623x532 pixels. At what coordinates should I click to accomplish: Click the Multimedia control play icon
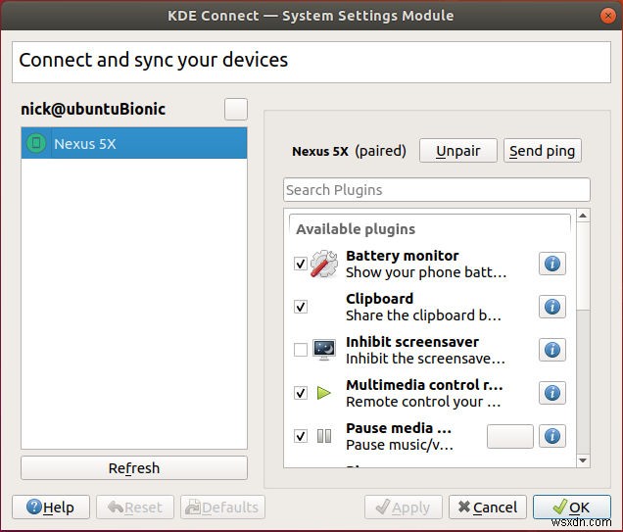tap(324, 393)
